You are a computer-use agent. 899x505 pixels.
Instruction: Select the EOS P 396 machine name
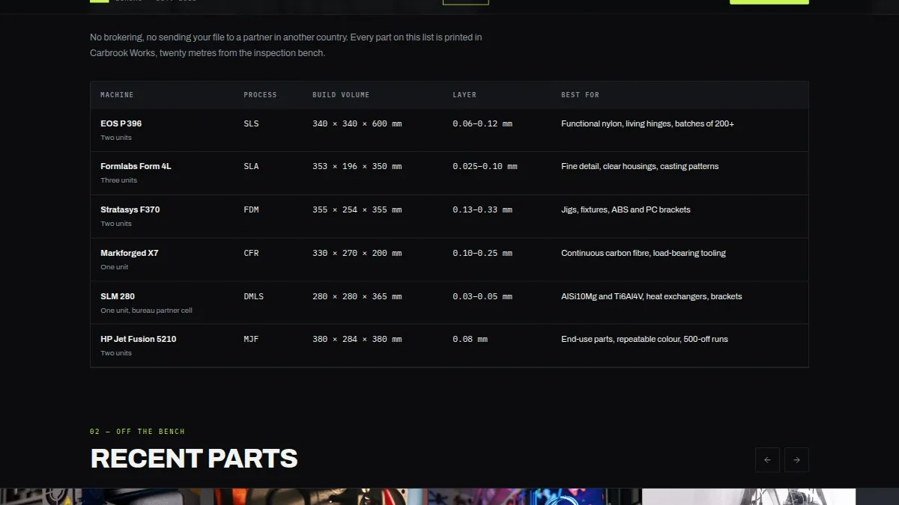121,123
